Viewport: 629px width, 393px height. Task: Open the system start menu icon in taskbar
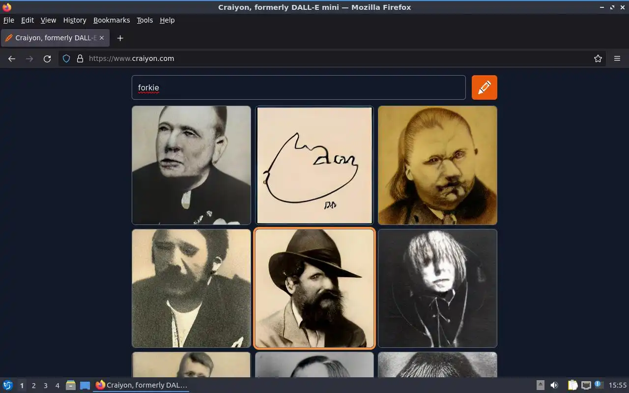tap(8, 385)
